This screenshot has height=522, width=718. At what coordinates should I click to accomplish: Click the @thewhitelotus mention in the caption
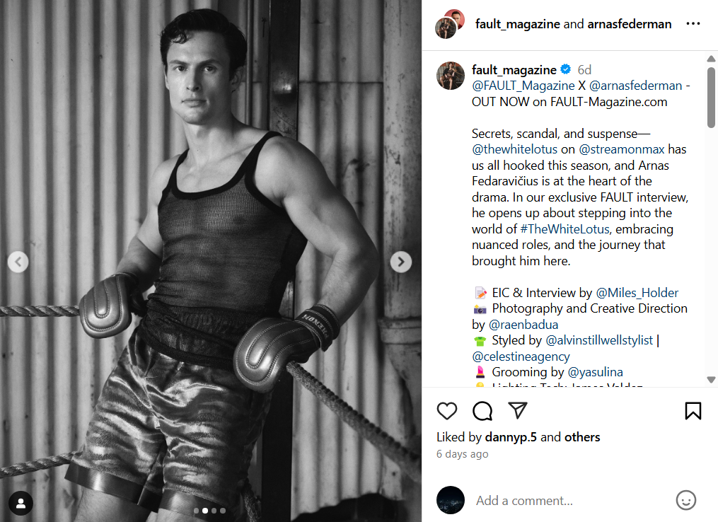(x=515, y=149)
